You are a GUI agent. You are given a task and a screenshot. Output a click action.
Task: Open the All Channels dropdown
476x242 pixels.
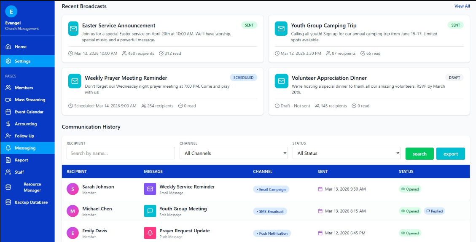click(x=234, y=153)
